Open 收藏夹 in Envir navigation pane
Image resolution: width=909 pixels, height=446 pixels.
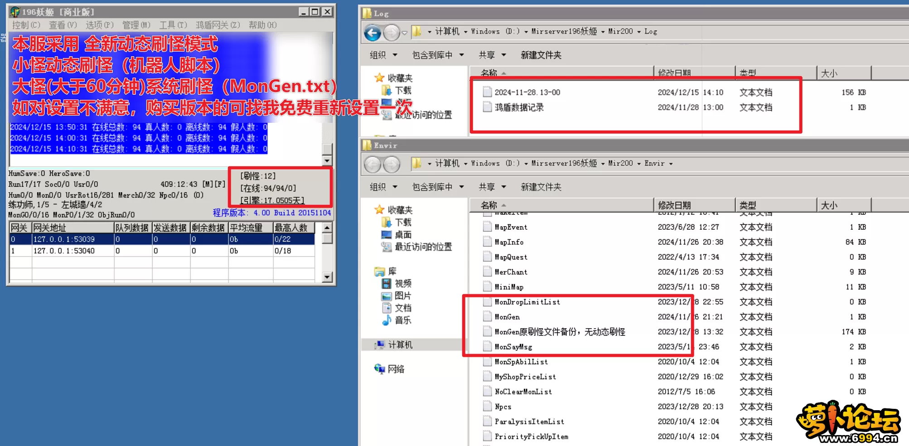pos(393,210)
